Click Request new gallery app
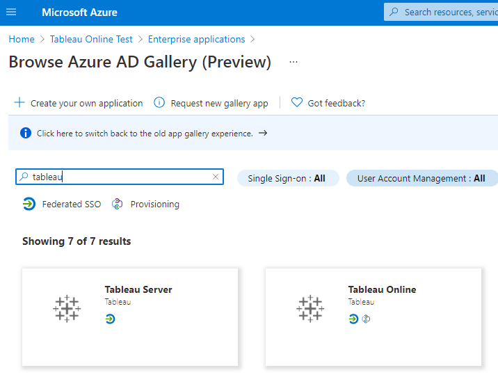498x377 pixels. click(x=220, y=103)
